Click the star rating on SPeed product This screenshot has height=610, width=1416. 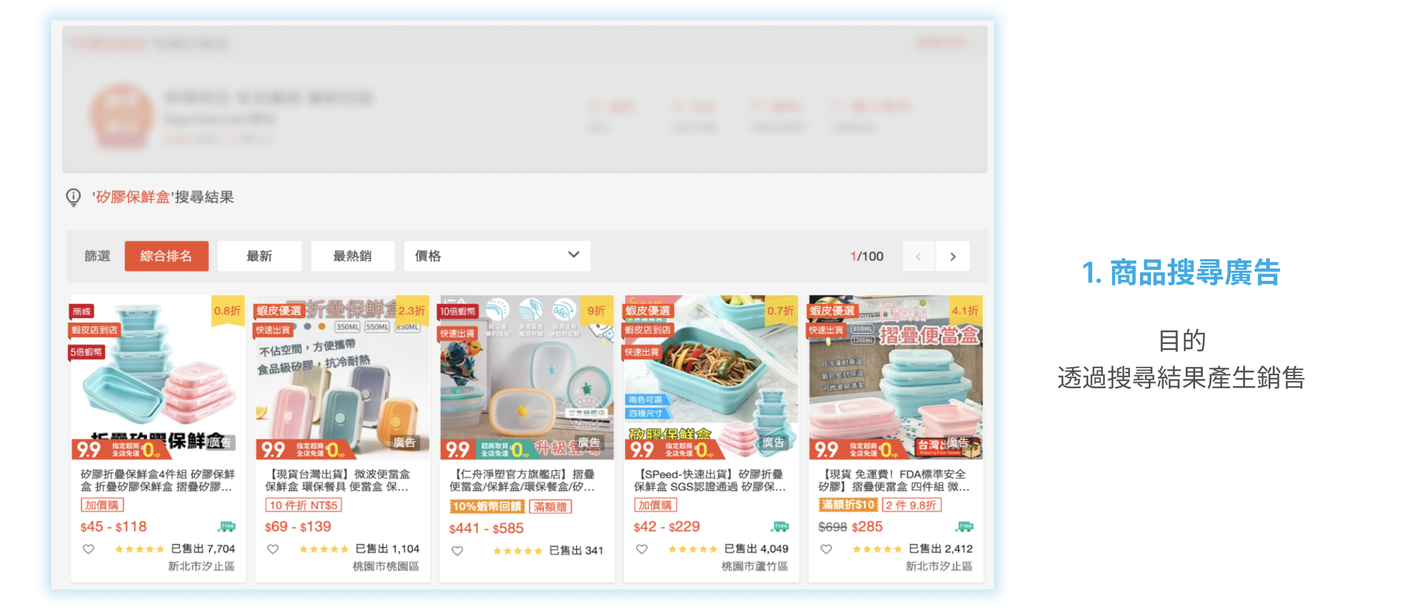click(x=693, y=549)
